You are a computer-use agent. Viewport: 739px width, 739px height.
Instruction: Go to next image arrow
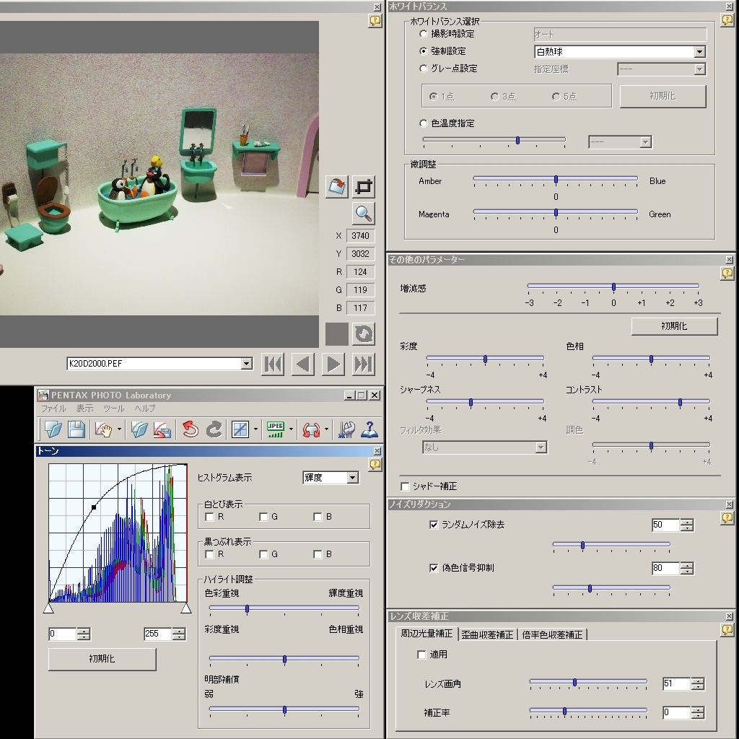click(x=333, y=364)
